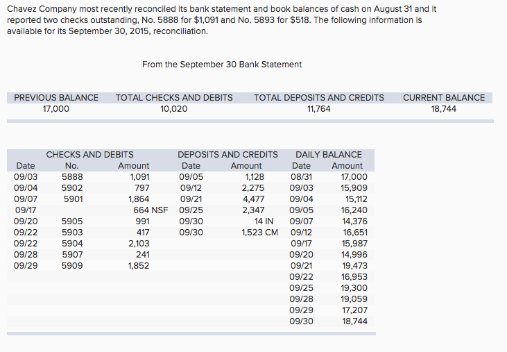This screenshot has height=352, width=507.
Task: Click the 11,764 total deposits value
Action: click(x=318, y=109)
